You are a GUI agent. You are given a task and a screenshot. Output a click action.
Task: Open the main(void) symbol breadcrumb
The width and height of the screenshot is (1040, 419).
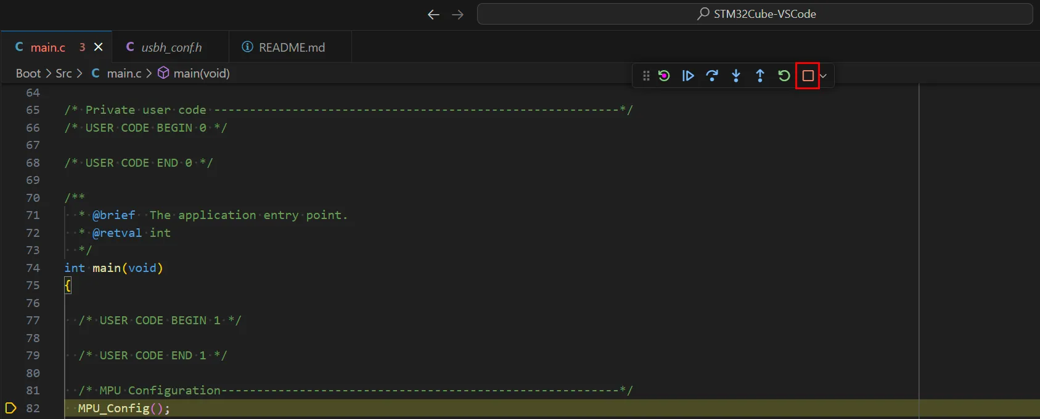(201, 73)
